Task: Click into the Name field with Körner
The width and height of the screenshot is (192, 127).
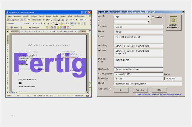Action: point(138,32)
